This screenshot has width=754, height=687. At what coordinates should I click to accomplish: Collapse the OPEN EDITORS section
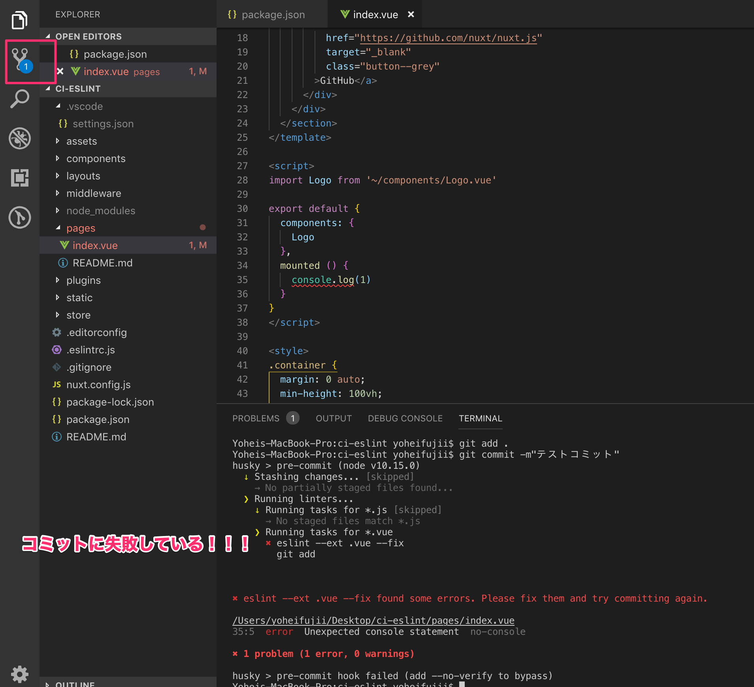[x=48, y=36]
